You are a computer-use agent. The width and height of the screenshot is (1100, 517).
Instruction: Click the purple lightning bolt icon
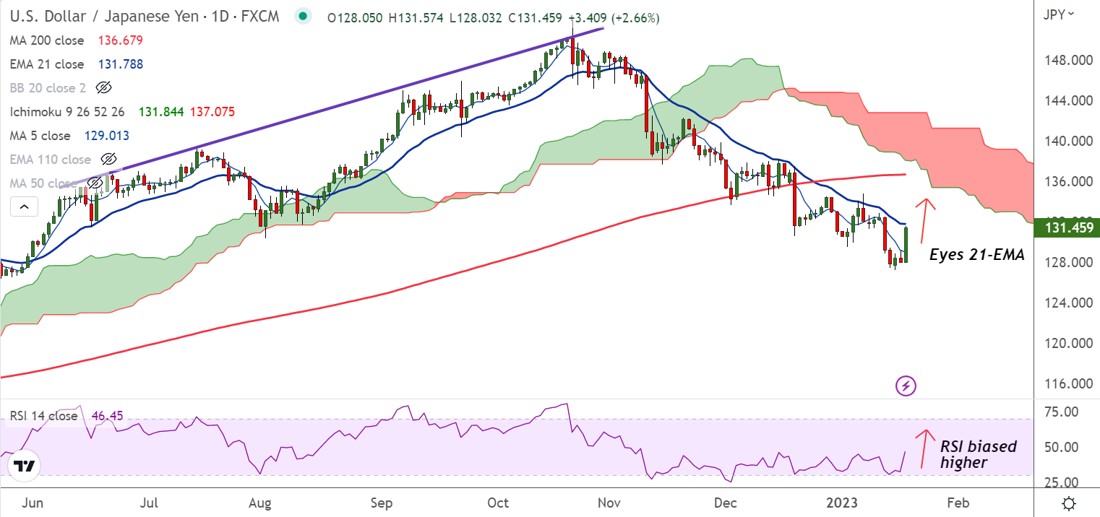[x=906, y=386]
